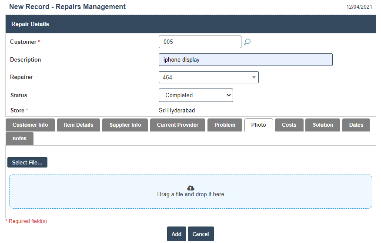The height and width of the screenshot is (243, 381).
Task: Open the Item Details tab
Action: point(78,125)
